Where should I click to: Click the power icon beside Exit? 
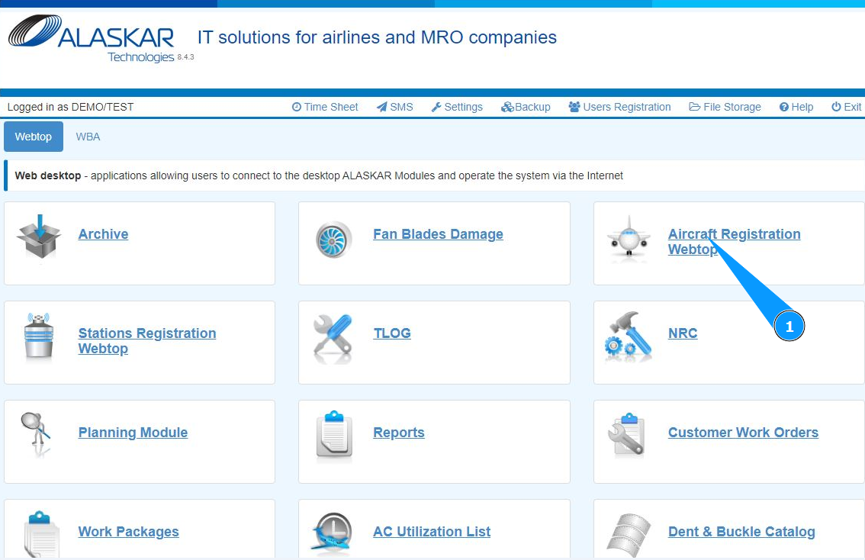coord(836,107)
